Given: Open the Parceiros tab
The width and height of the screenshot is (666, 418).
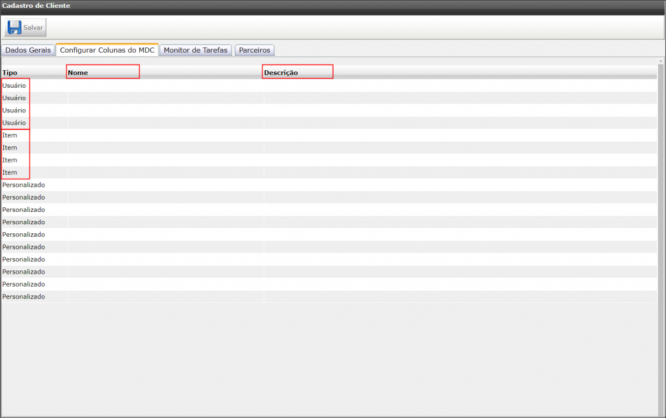Looking at the screenshot, I should [254, 50].
